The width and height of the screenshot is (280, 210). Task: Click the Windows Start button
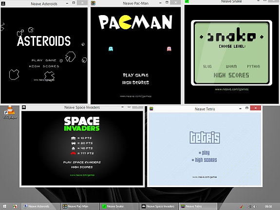pyautogui.click(x=4, y=206)
